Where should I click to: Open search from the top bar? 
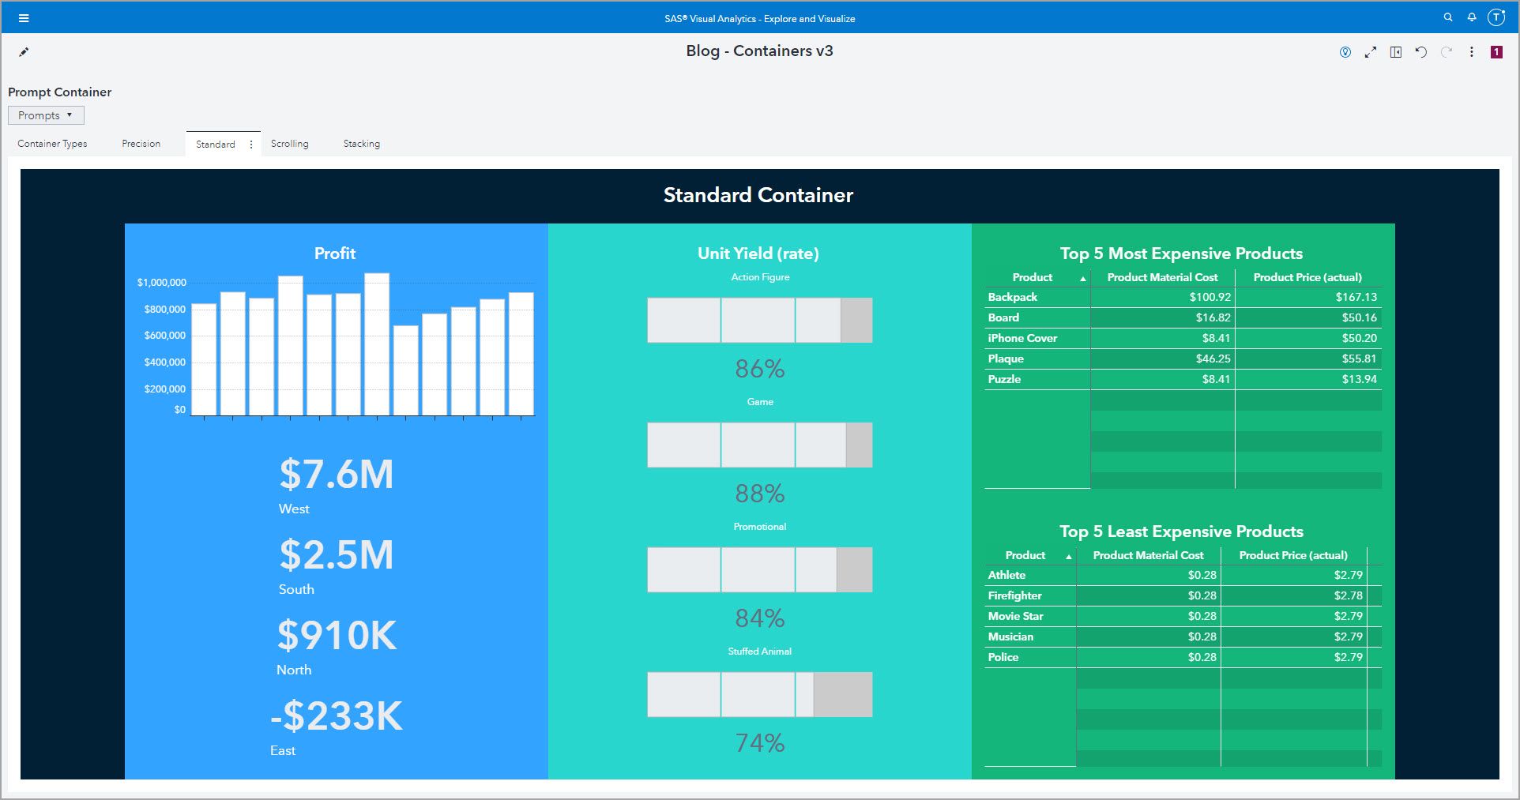(x=1448, y=17)
